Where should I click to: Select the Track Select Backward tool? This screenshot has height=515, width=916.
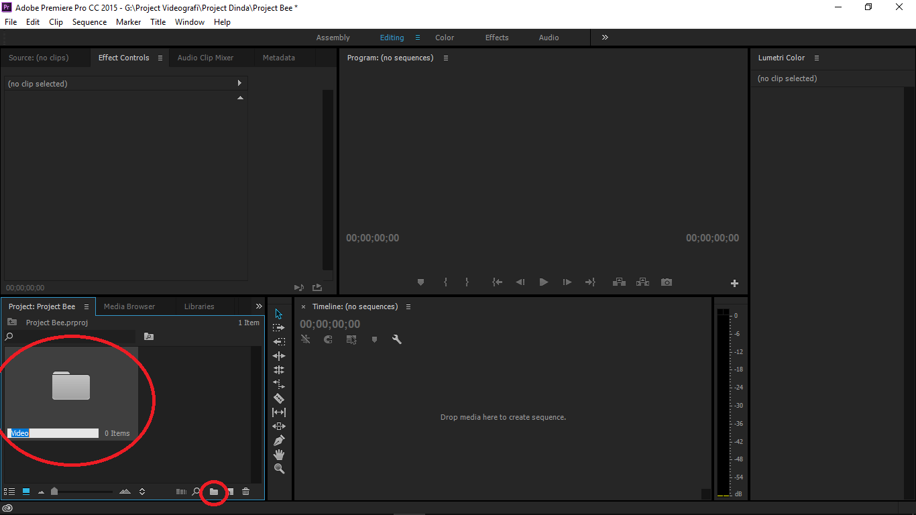279,342
